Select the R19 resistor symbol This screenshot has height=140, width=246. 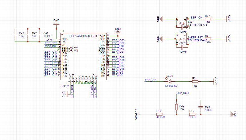coord(192,114)
